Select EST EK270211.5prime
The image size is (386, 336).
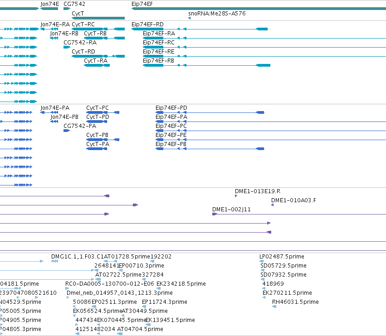287,293
